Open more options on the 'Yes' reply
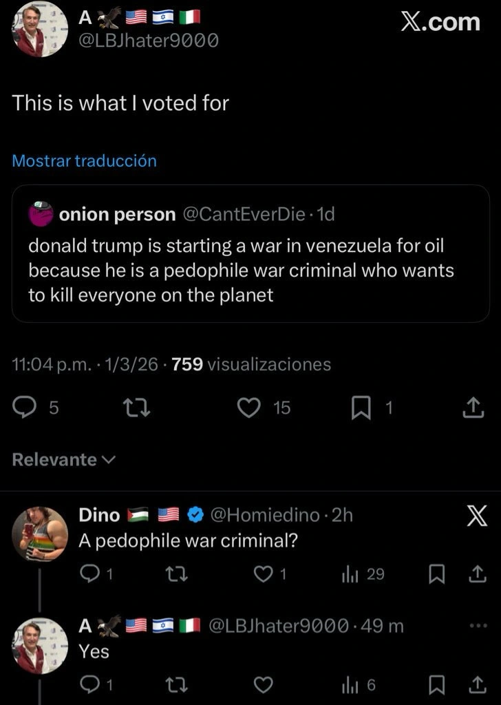Image resolution: width=501 pixels, height=705 pixels. pyautogui.click(x=477, y=625)
